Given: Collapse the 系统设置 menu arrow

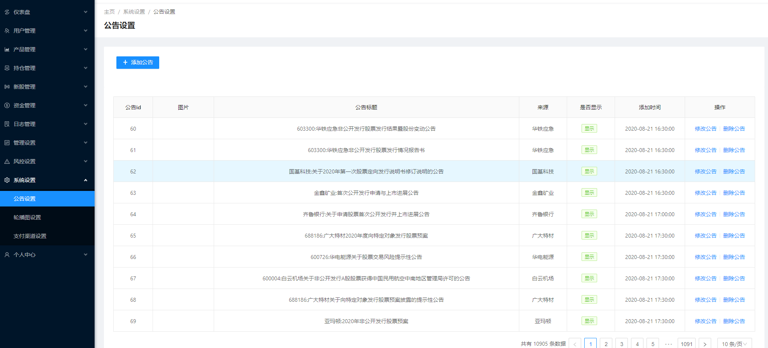Looking at the screenshot, I should coord(86,180).
